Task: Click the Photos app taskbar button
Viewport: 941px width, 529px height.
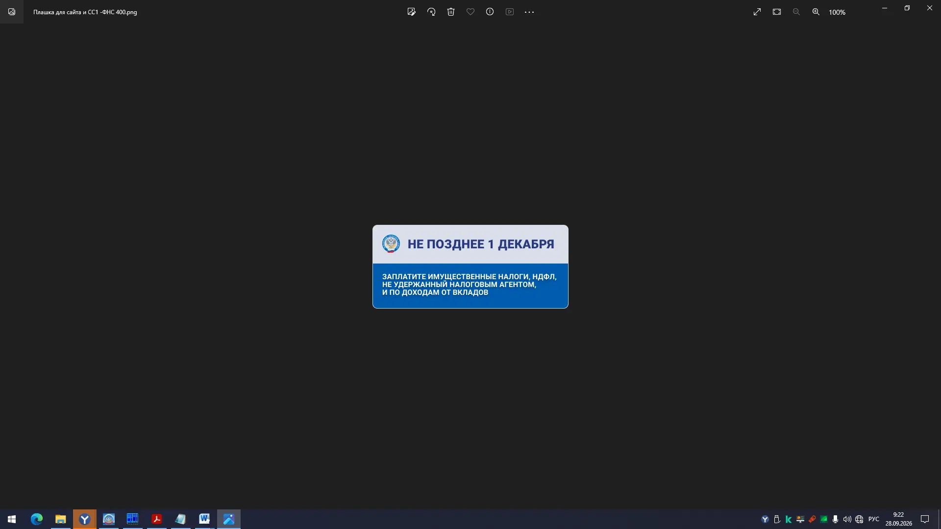Action: click(229, 519)
